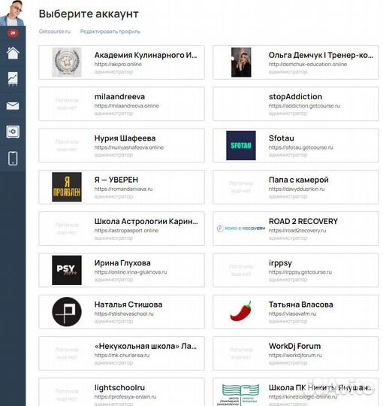Click nuriyashafeeva.online URL

[x=129, y=147]
